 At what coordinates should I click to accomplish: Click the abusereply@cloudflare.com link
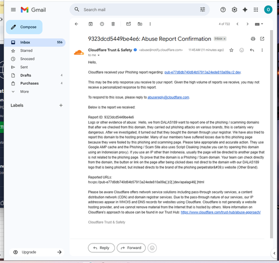[x=169, y=98]
